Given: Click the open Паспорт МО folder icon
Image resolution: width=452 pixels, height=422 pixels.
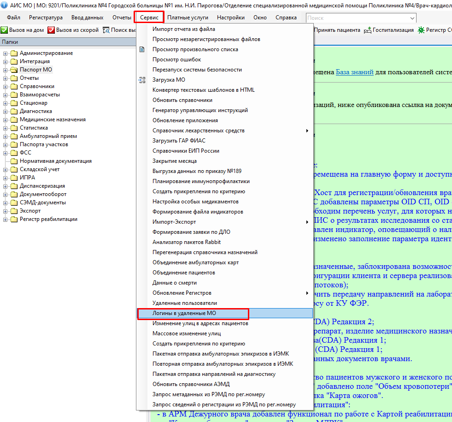Looking at the screenshot, I should click(14, 70).
